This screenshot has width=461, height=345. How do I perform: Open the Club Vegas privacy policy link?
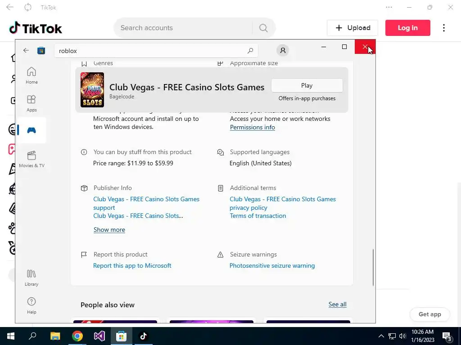coord(283,203)
